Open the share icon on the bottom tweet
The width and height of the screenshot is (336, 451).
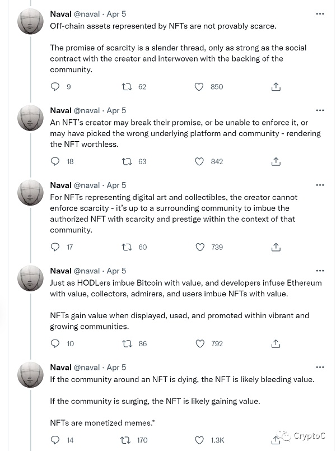click(275, 440)
